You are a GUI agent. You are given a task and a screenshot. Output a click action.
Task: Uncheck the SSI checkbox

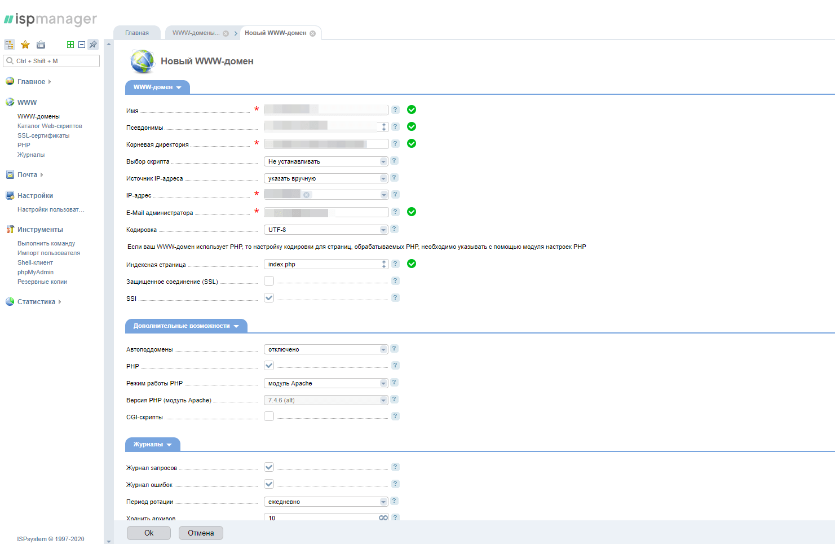pyautogui.click(x=269, y=298)
